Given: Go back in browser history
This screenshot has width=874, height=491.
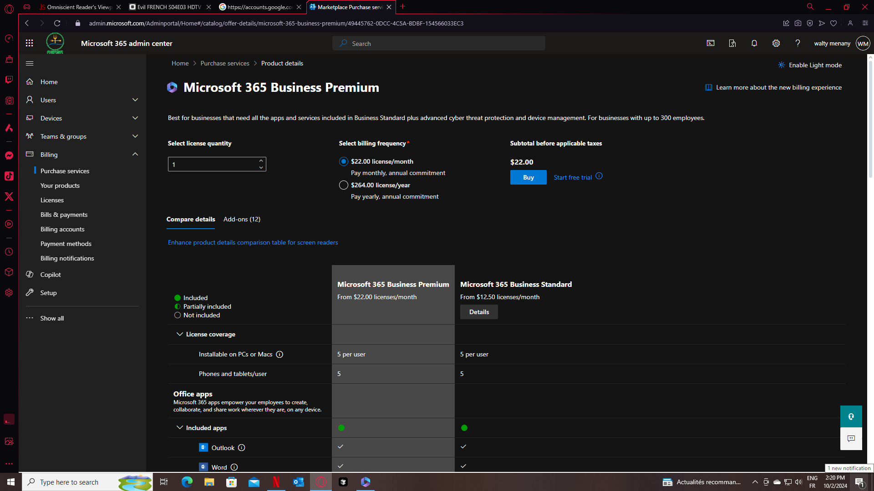Looking at the screenshot, I should pyautogui.click(x=27, y=23).
